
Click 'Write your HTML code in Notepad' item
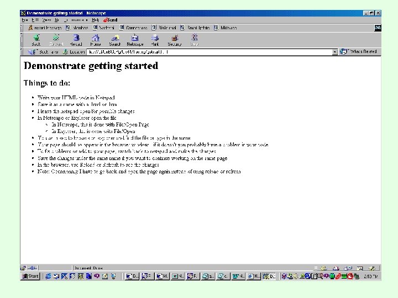76,98
